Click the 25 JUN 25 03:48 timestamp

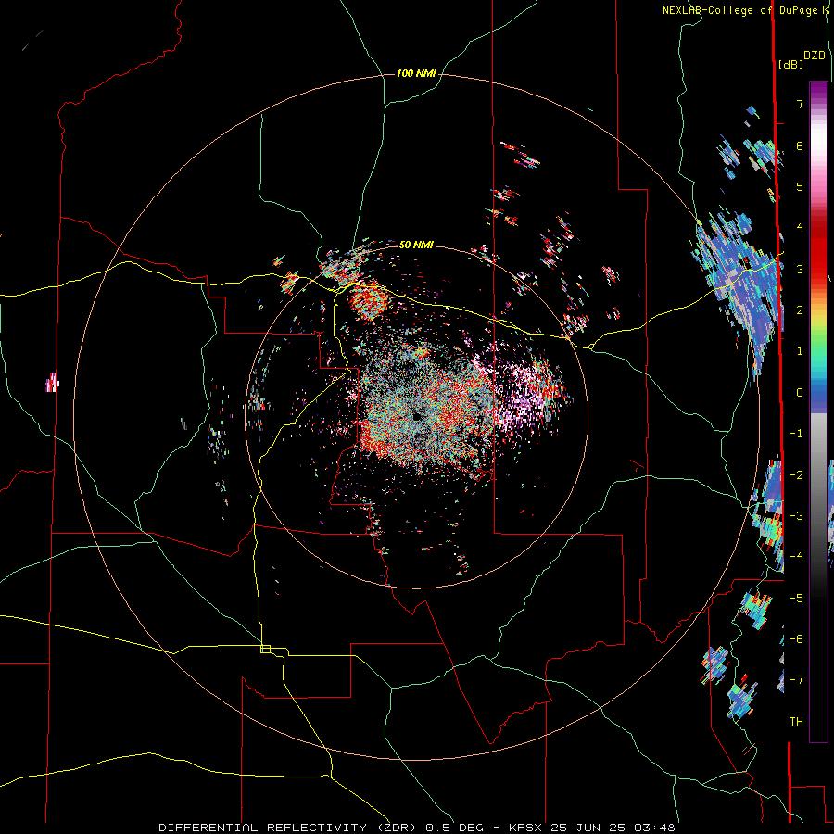point(613,828)
